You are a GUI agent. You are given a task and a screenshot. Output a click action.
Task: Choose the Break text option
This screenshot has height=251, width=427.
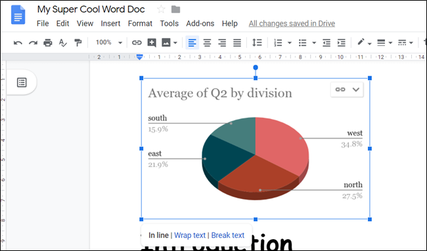228,235
